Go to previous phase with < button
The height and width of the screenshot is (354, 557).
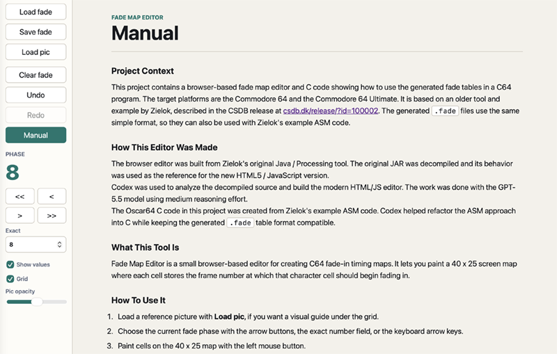click(52, 196)
